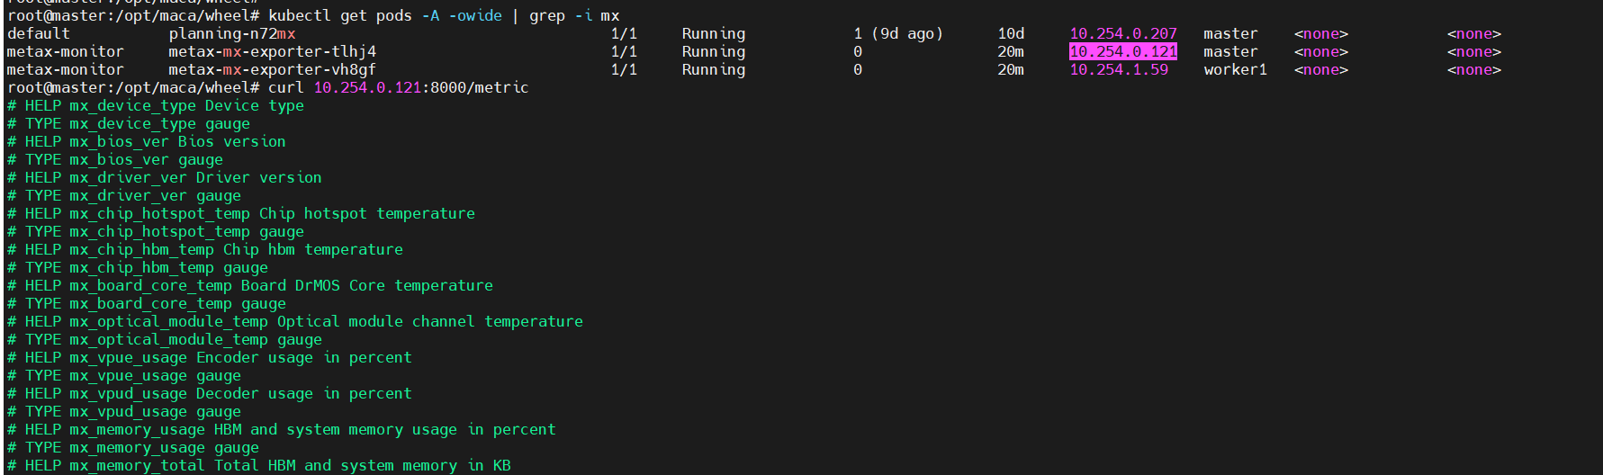Click the restart count '1 (9d ago)'
This screenshot has height=475, width=1603.
click(x=897, y=33)
